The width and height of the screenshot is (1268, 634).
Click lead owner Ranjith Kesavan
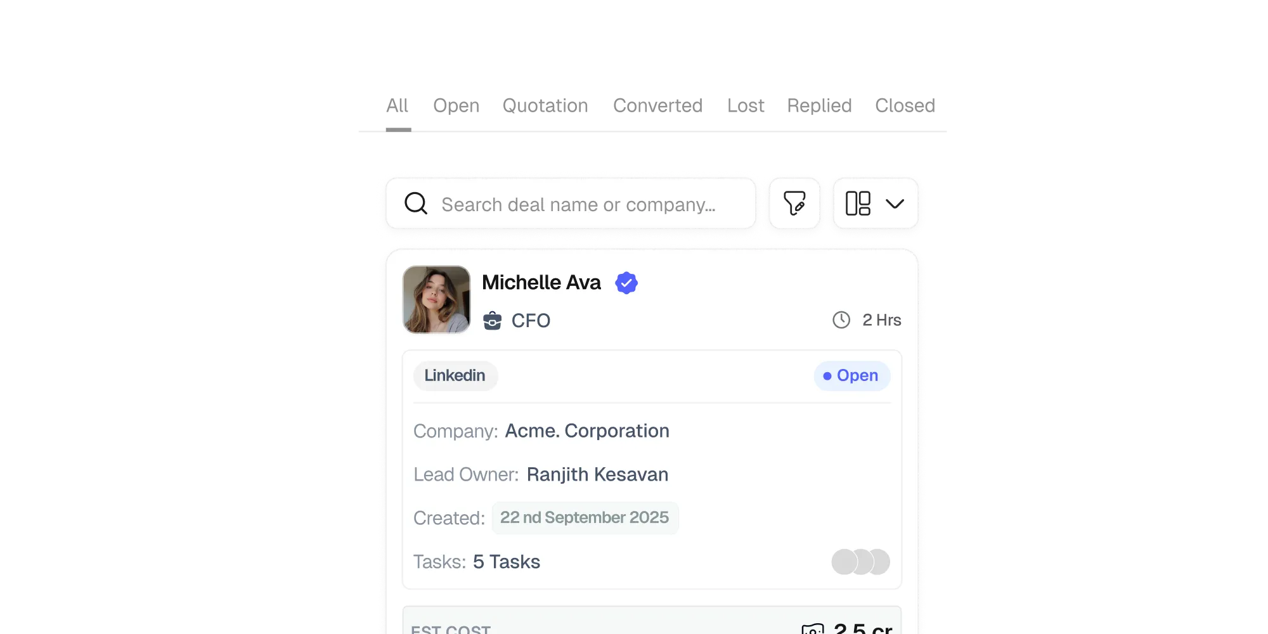(x=597, y=474)
